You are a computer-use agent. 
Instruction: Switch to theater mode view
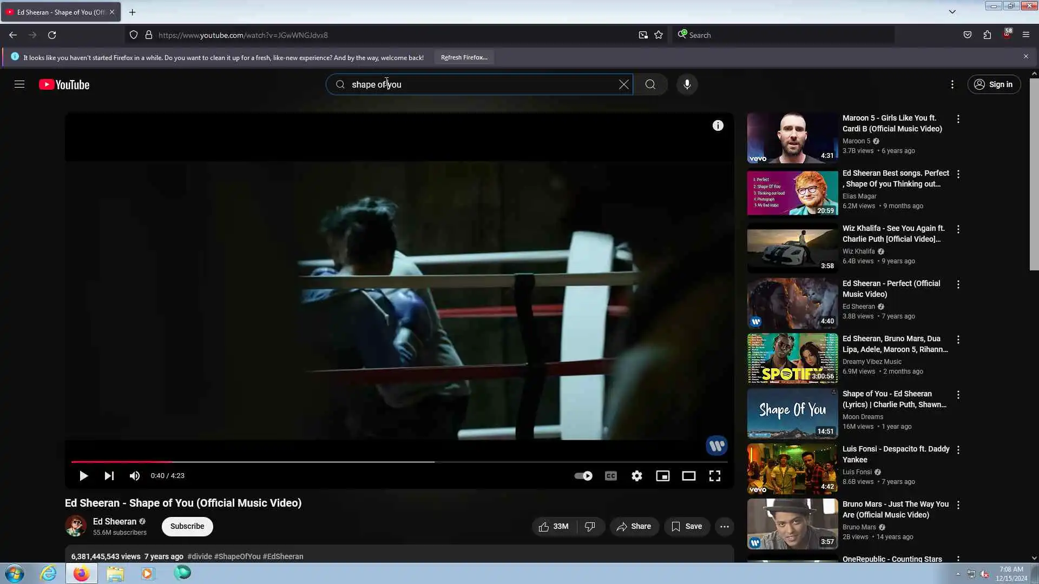click(x=688, y=476)
